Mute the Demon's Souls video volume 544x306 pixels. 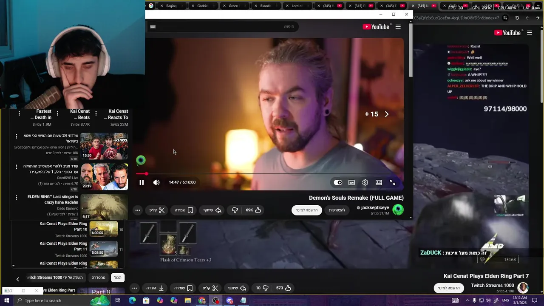pos(156,182)
